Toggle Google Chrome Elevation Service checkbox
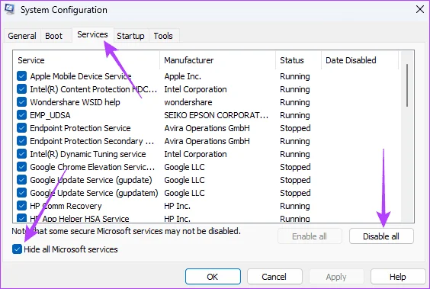This screenshot has height=289, width=430. [21, 167]
